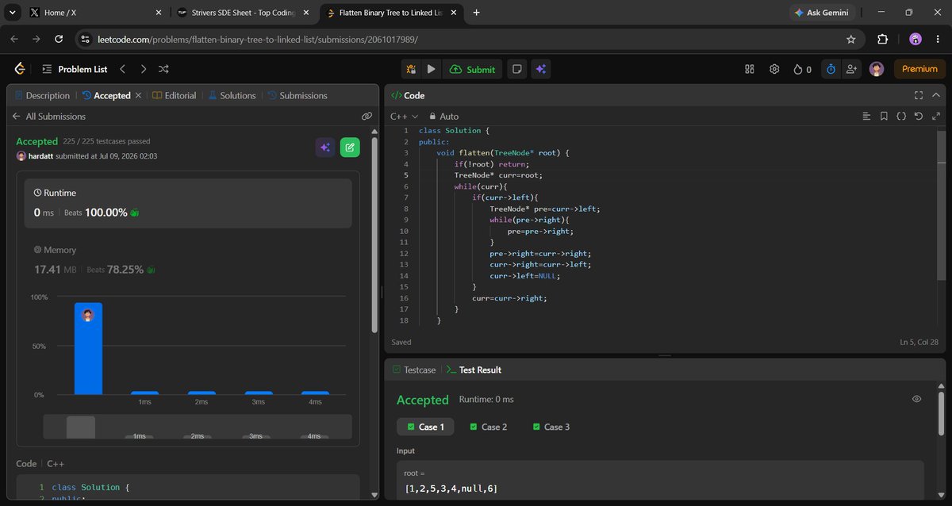The image size is (952, 506).
Task: Open browser extensions puzzle icon
Action: [x=883, y=39]
